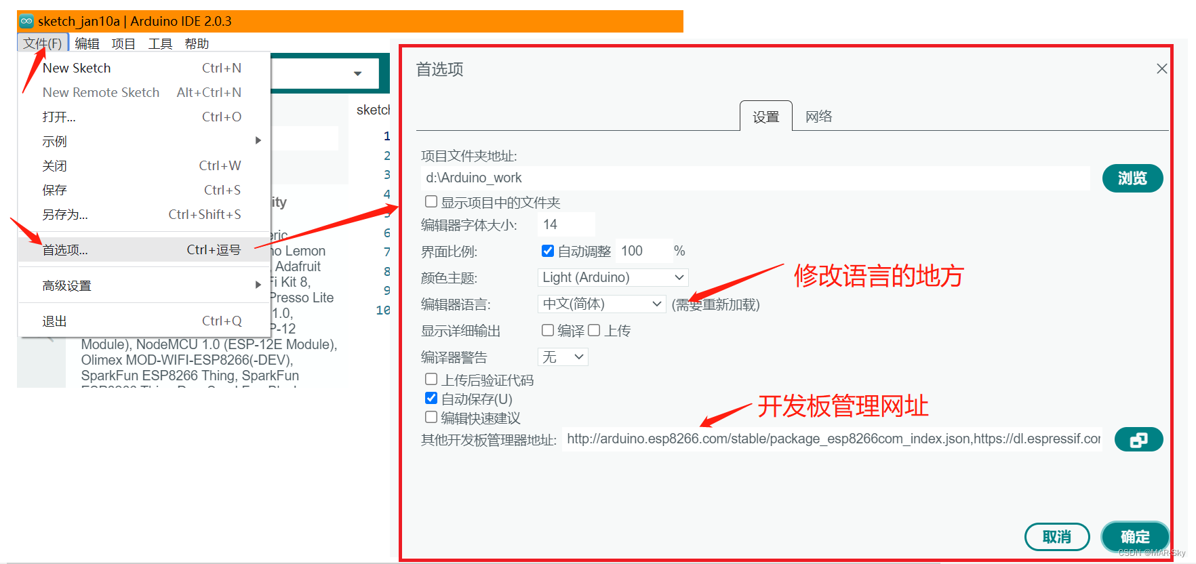Open the 颜色主题 Light (Arduino) dropdown
The width and height of the screenshot is (1196, 564).
(613, 277)
